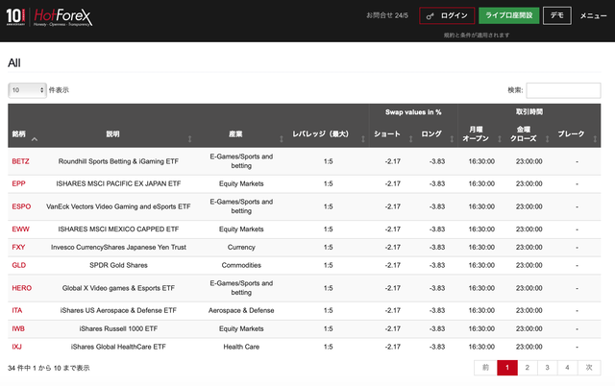Image resolution: width=615 pixels, height=386 pixels.
Task: Go to pagination page 2
Action: (528, 368)
